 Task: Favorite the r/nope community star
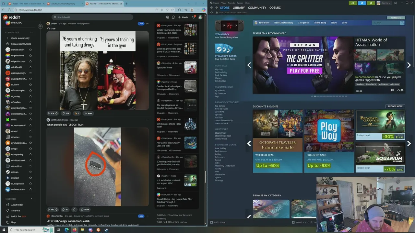coord(30,149)
